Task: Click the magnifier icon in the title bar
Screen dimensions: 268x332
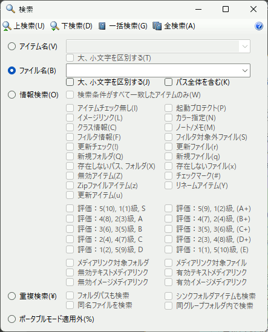Action: (x=10, y=9)
